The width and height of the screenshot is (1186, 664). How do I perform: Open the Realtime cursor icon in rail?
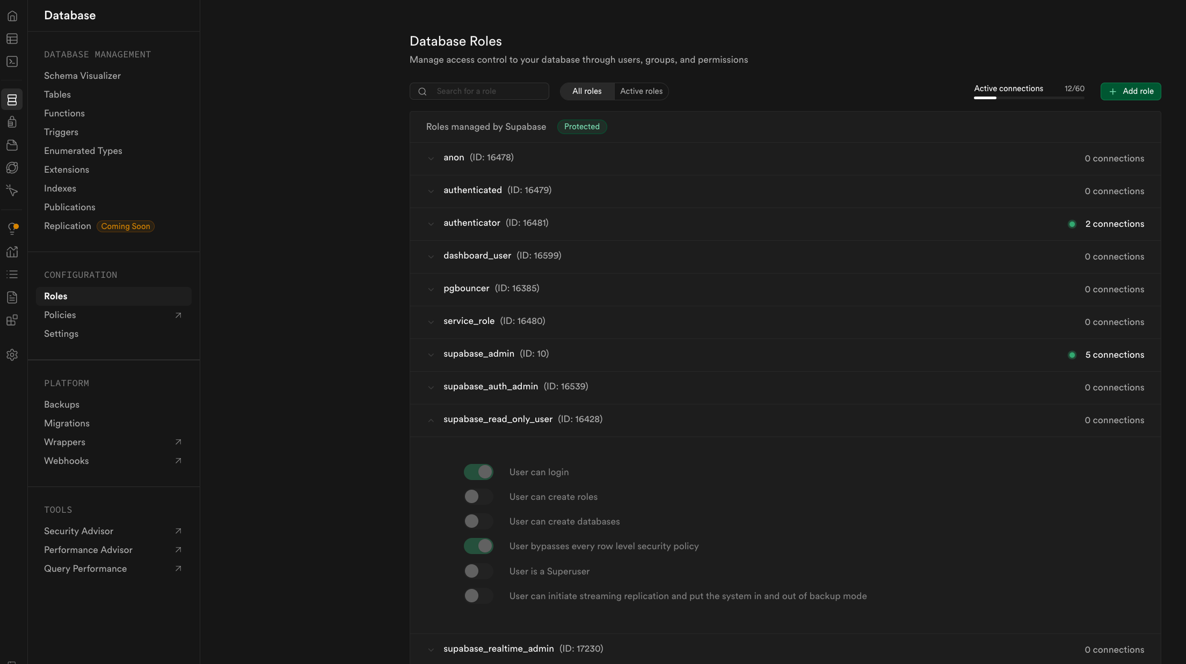12,190
